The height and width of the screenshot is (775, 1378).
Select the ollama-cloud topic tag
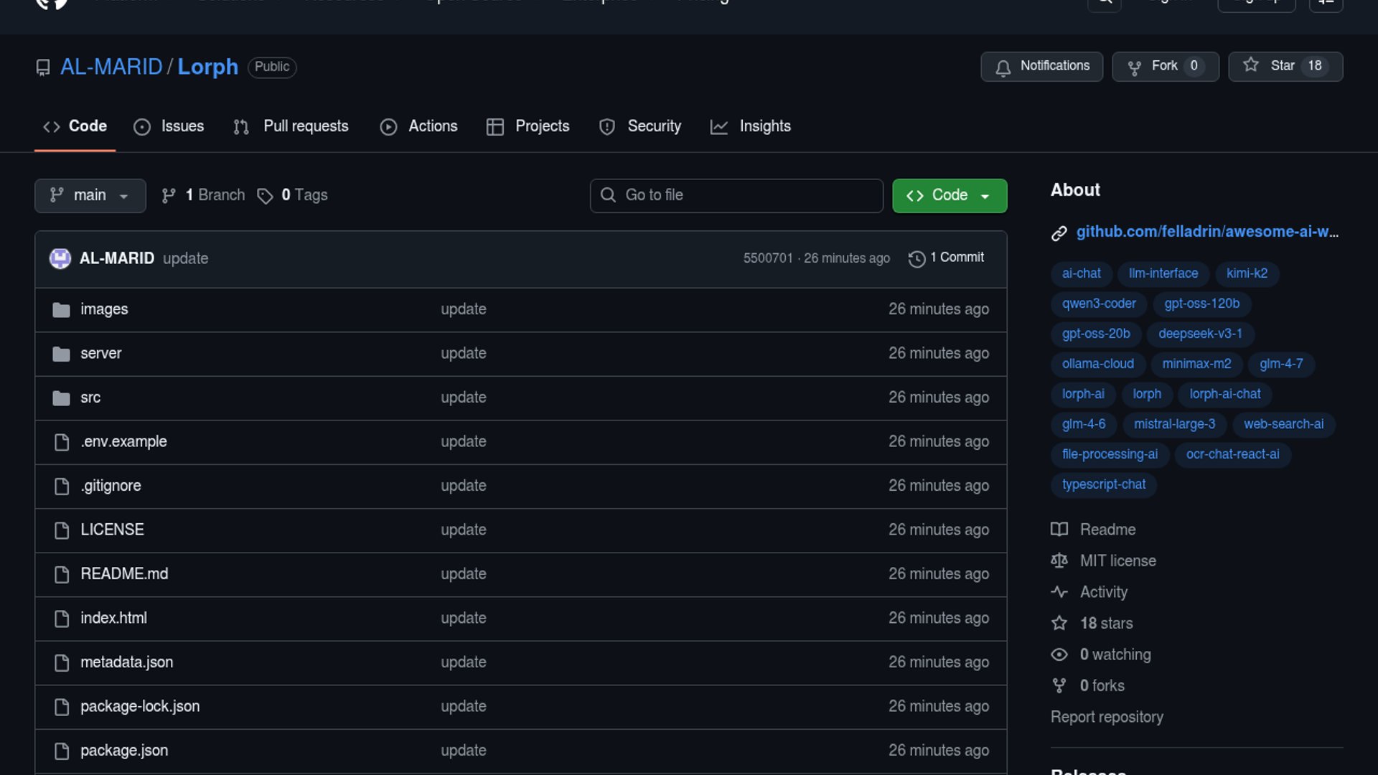[x=1098, y=365]
